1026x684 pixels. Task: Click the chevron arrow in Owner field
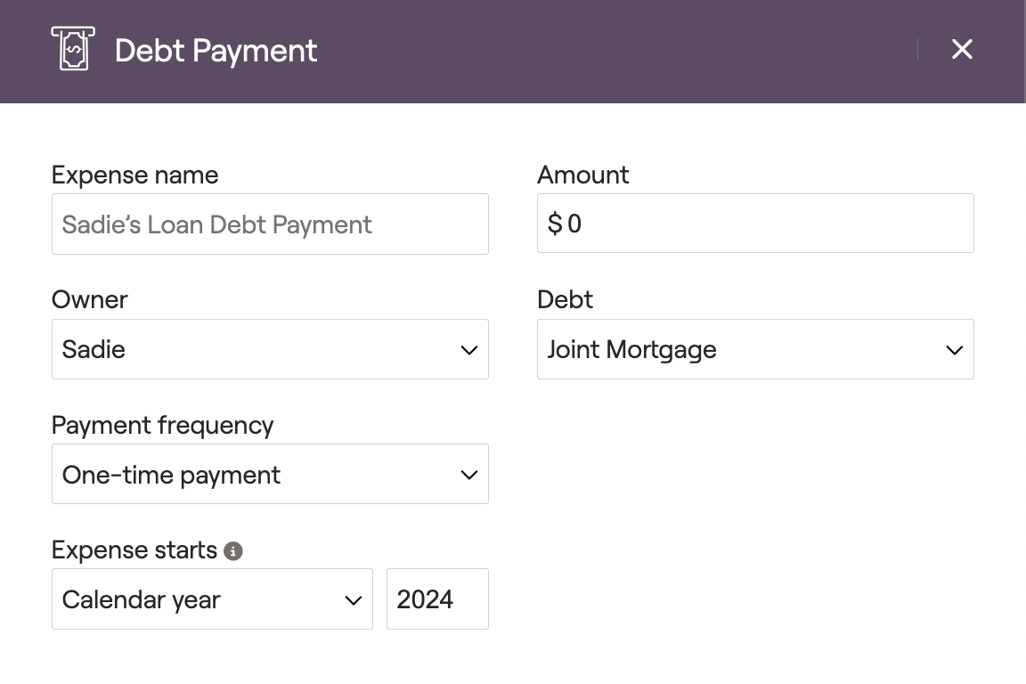(x=469, y=350)
